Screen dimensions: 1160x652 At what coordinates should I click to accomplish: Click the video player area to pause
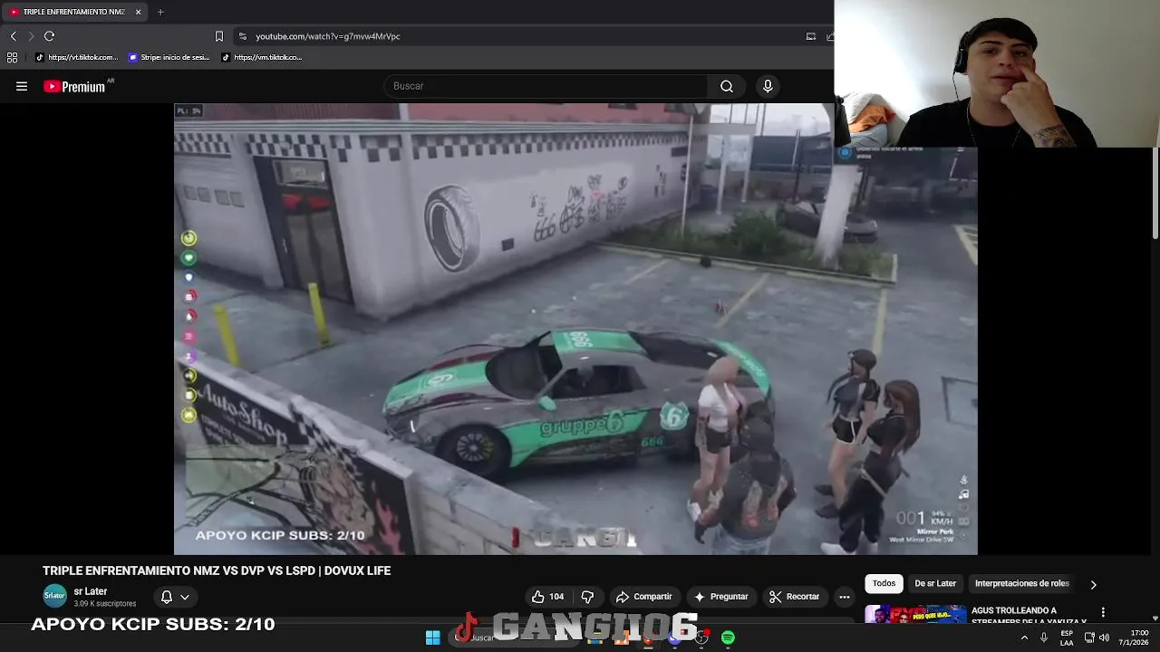tap(575, 328)
